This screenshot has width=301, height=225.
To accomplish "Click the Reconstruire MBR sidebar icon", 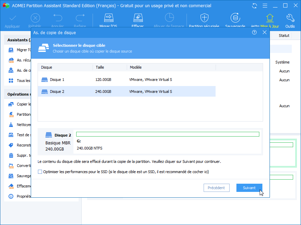I will tap(11, 145).
